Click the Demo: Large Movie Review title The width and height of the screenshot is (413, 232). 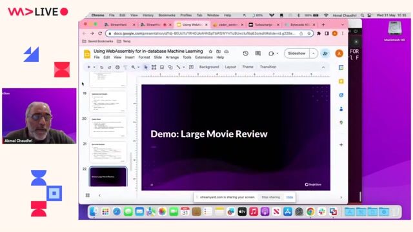pyautogui.click(x=209, y=134)
